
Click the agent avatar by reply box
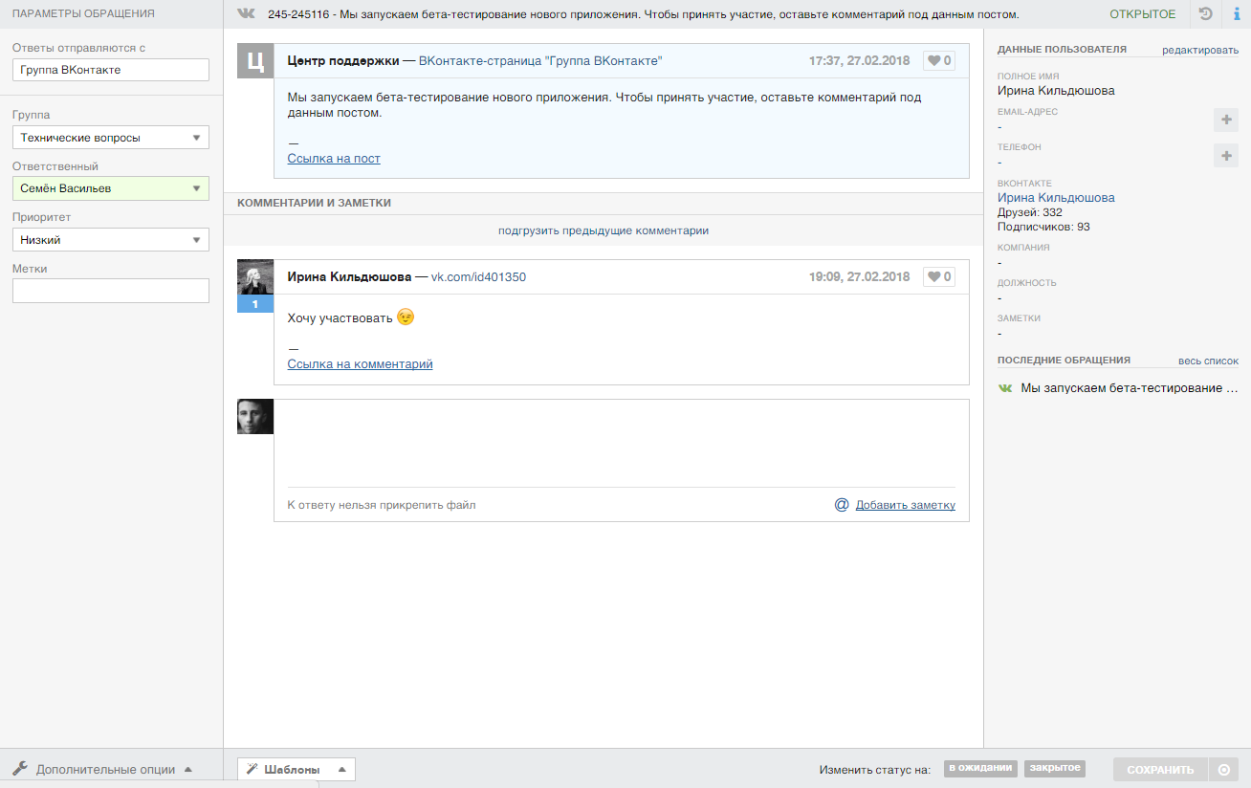point(255,417)
